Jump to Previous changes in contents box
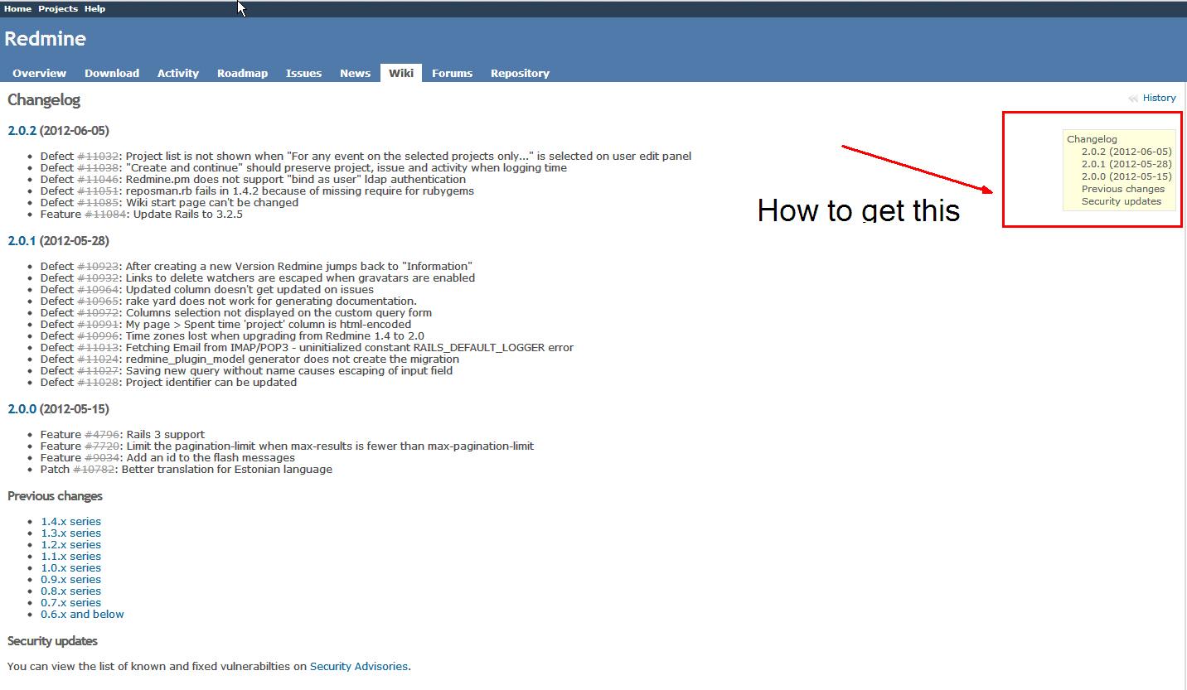 [1123, 189]
